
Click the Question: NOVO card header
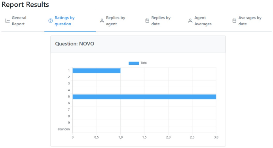click(x=138, y=44)
